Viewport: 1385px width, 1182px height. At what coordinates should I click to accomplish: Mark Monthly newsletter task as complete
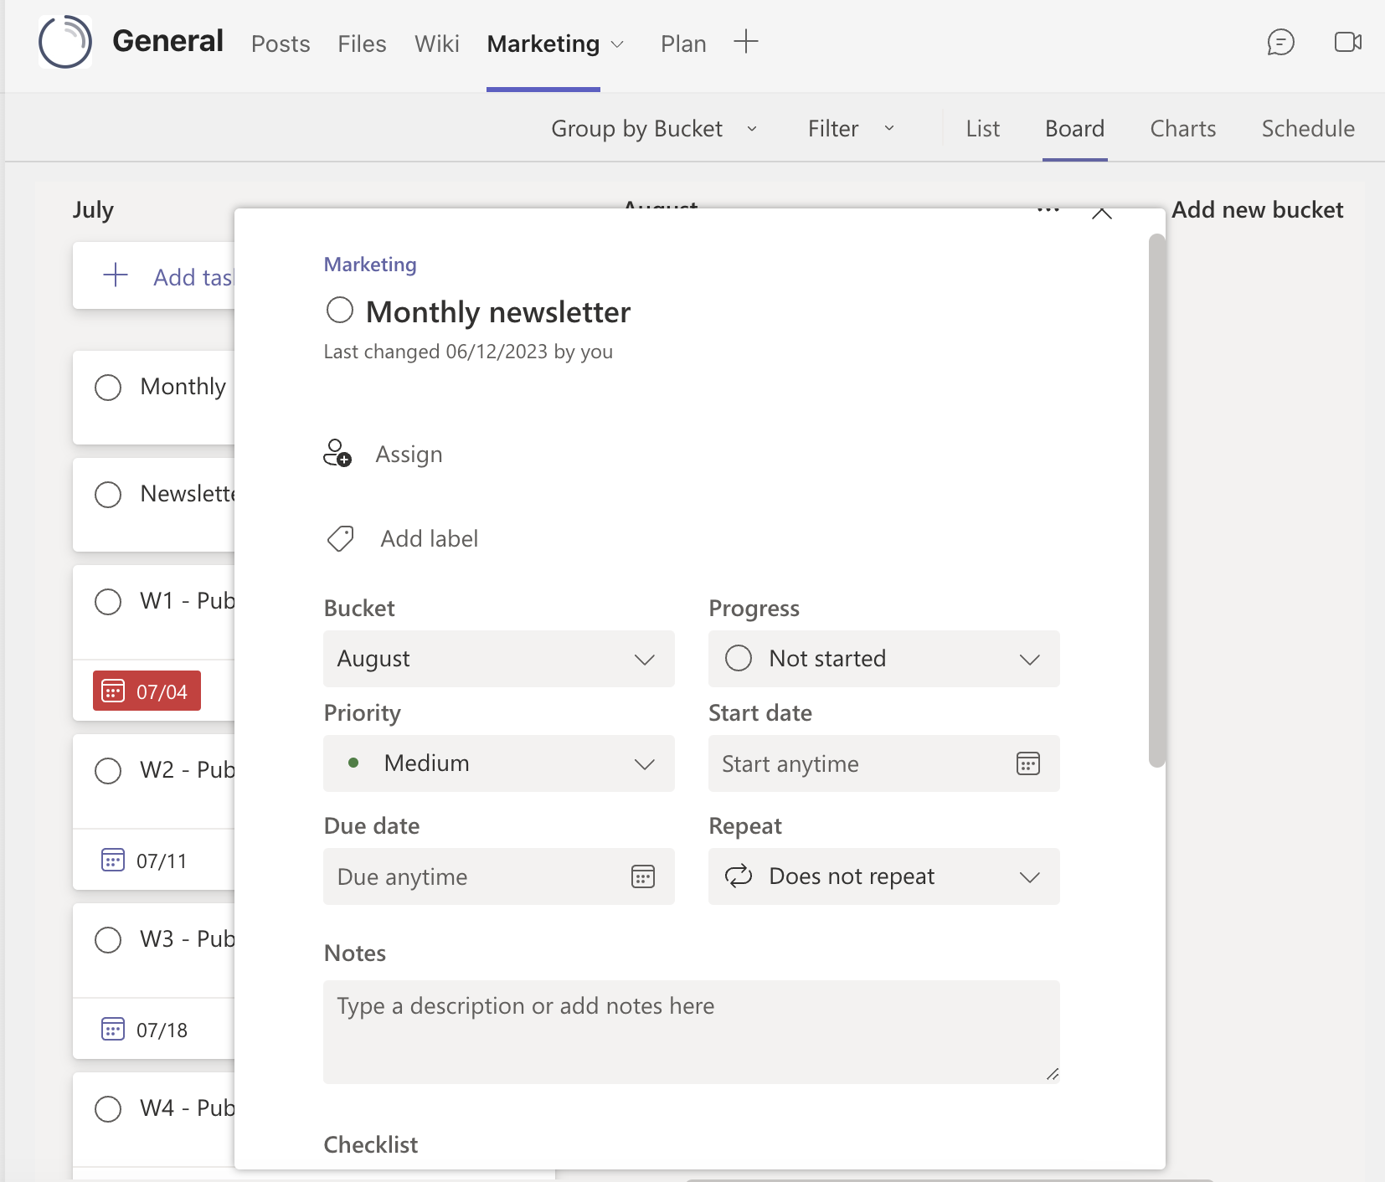click(339, 310)
